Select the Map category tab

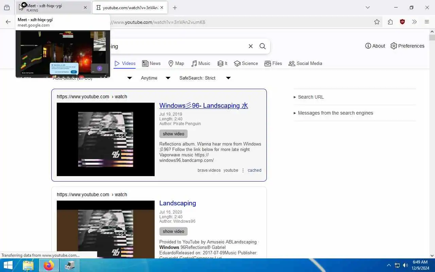point(176,64)
